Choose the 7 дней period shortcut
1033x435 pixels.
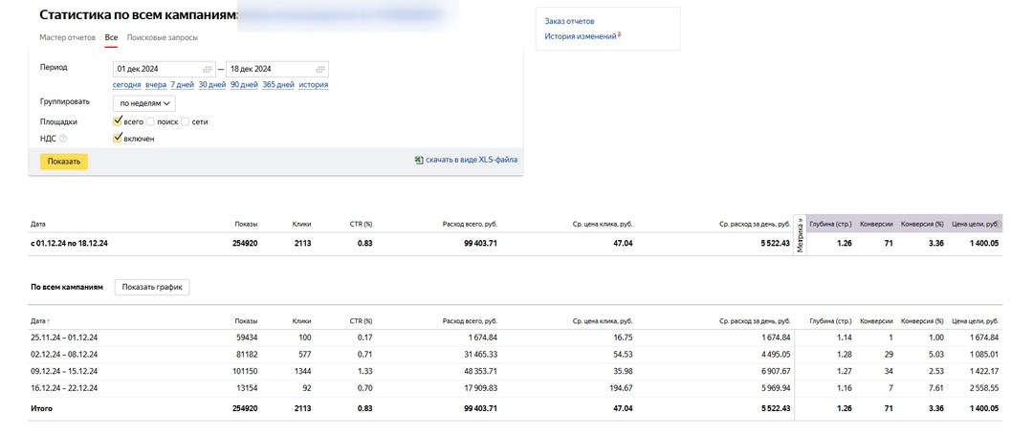tap(183, 85)
